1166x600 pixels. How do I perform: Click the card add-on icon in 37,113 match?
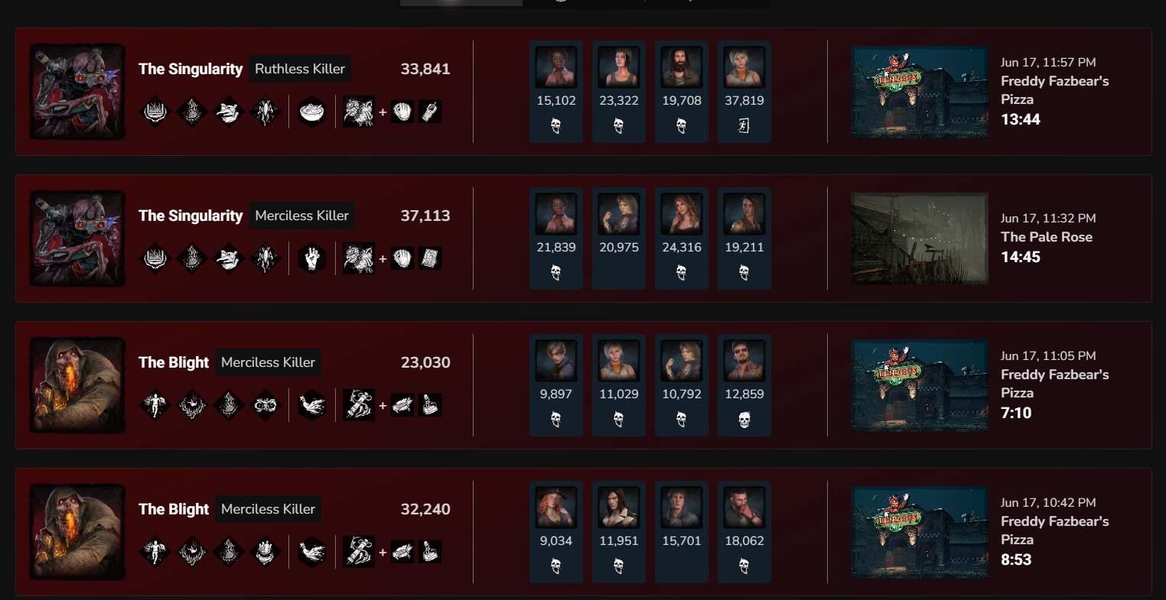point(430,259)
